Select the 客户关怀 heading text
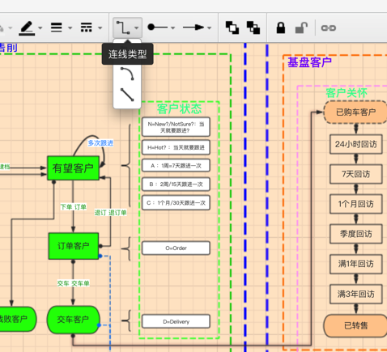This screenshot has width=387, height=352. coord(347,93)
